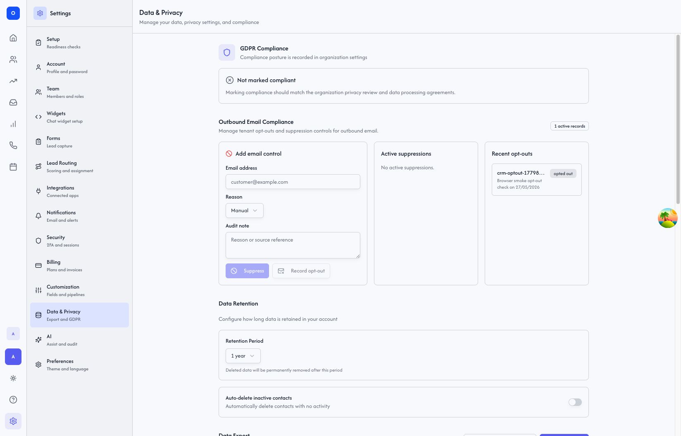Click the gear Settings icon in left rail
The height and width of the screenshot is (436, 681).
[x=13, y=421]
